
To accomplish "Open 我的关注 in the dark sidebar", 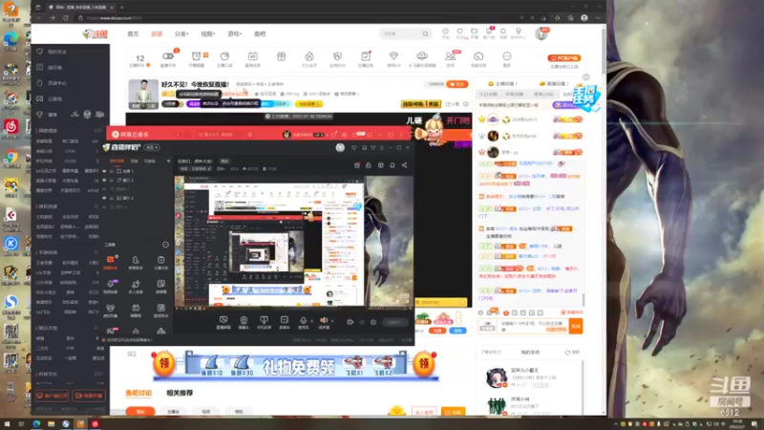I will pos(57,52).
